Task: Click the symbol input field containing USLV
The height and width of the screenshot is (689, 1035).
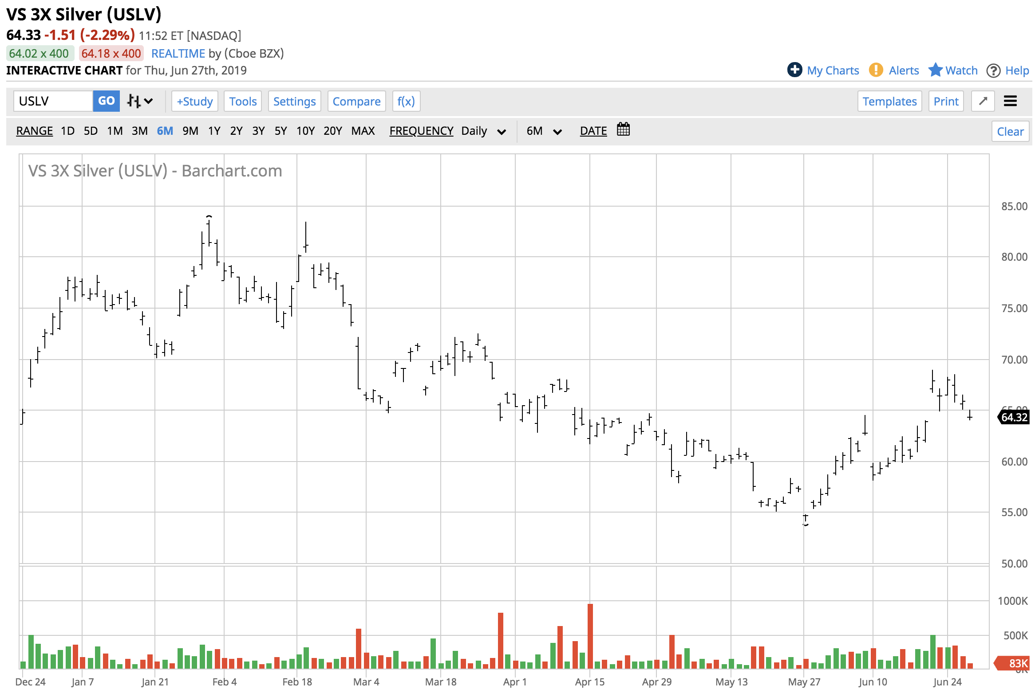Action: click(53, 101)
